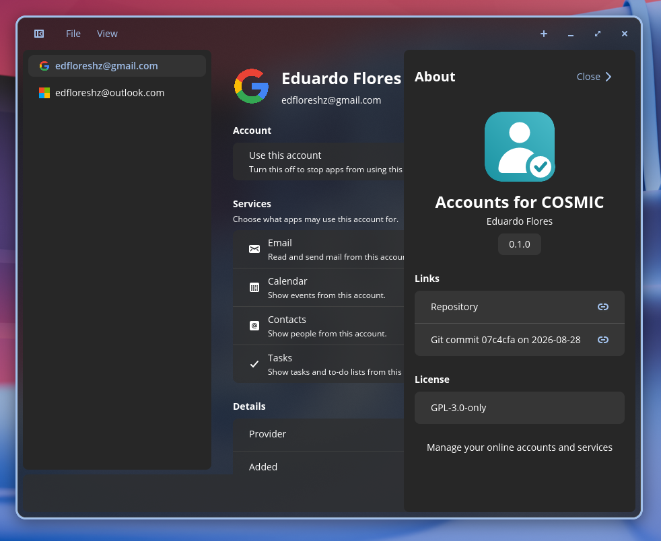
Task: Click the Provider details row
Action: tap(318, 435)
